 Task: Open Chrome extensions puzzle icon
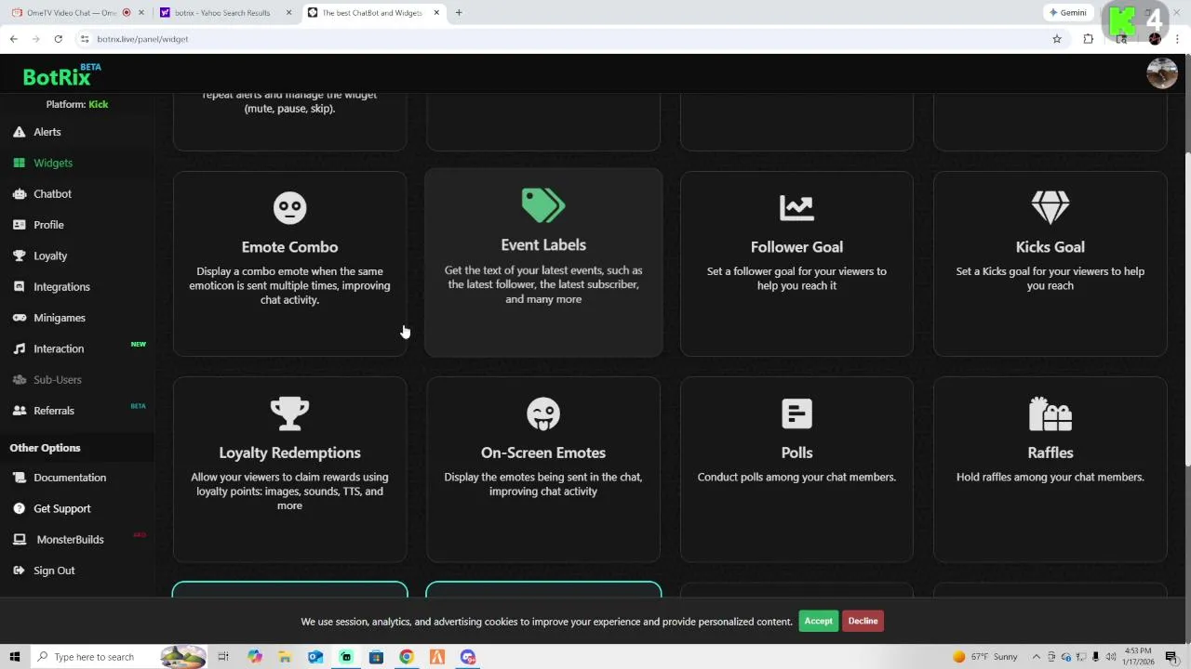click(x=1088, y=39)
